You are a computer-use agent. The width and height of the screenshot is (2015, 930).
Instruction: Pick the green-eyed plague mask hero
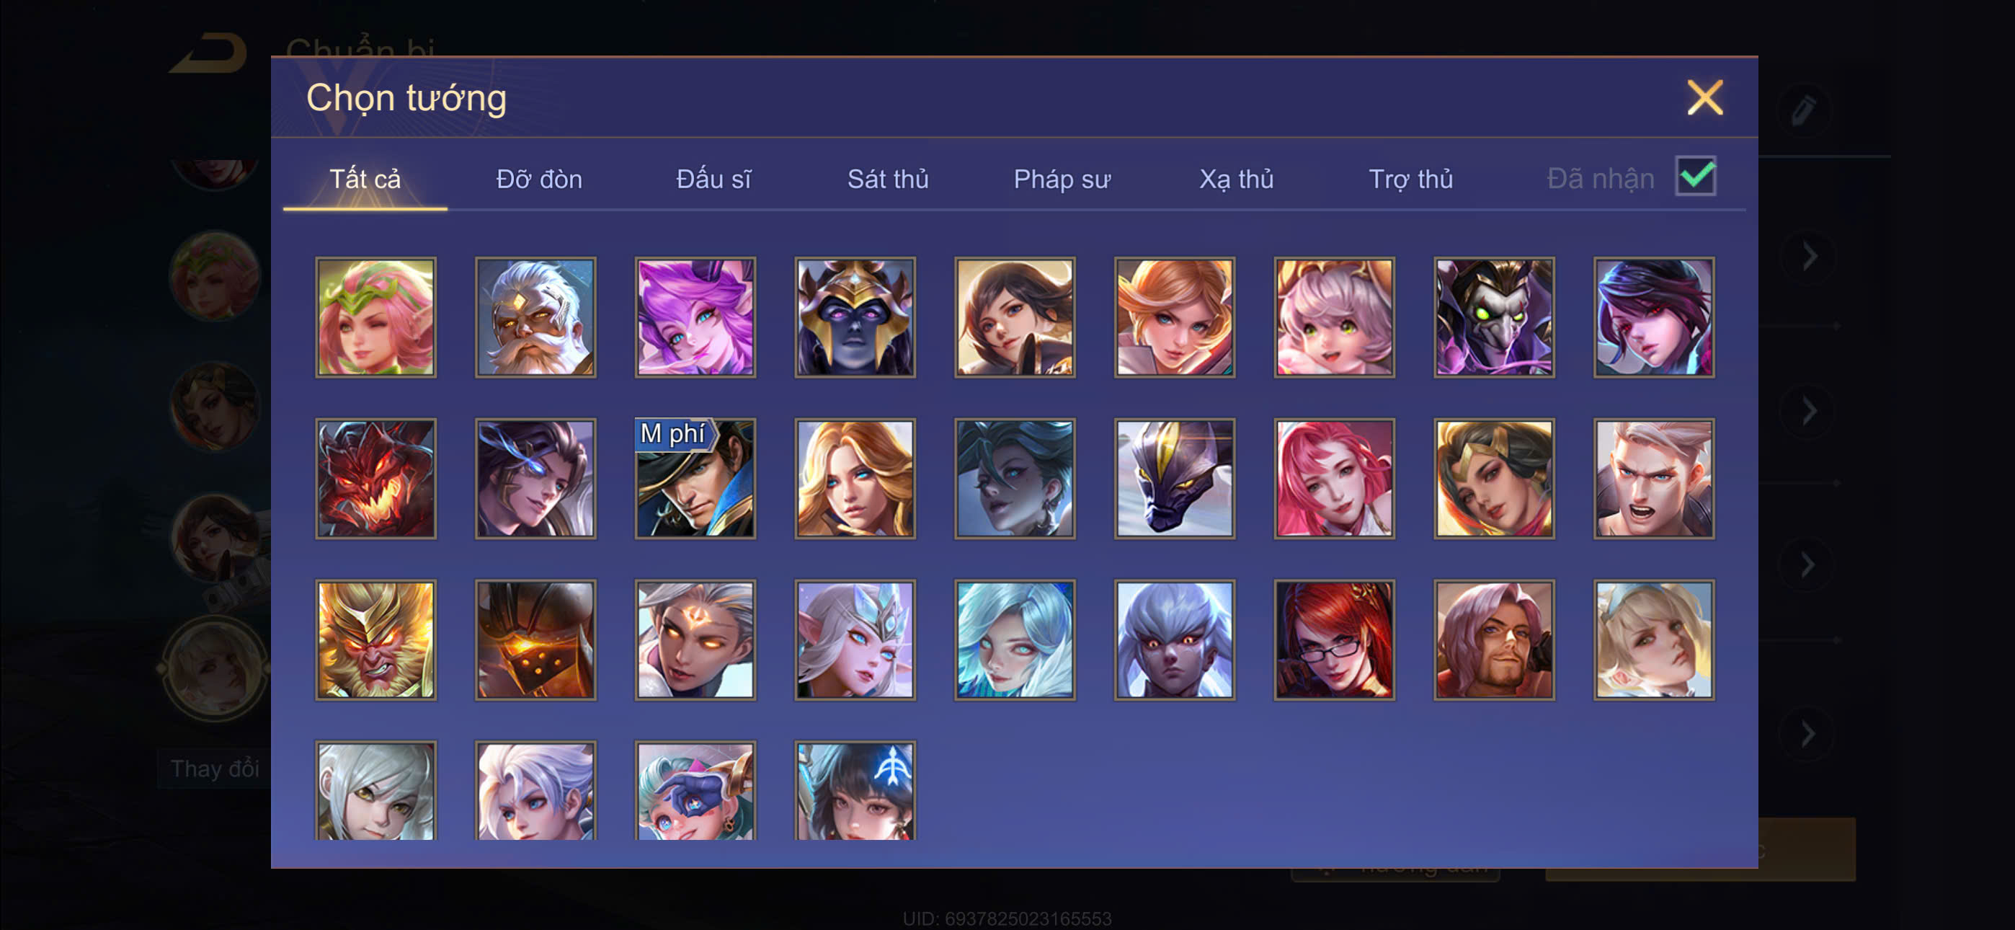click(x=1494, y=317)
